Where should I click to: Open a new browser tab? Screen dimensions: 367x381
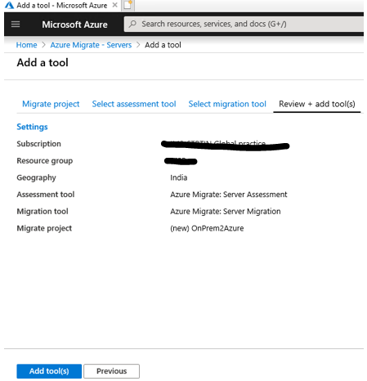(x=128, y=5)
